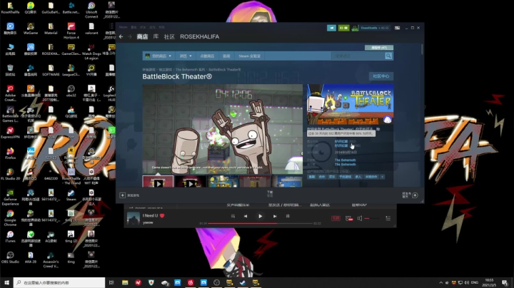Open Firefox desktop shortcut

pyautogui.click(x=10, y=153)
